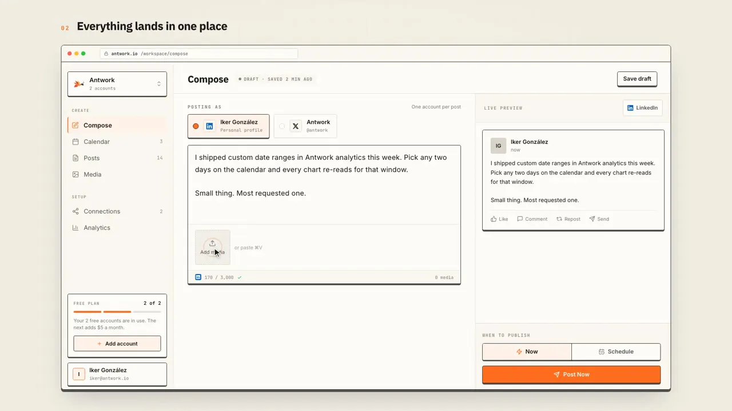
Task: Click the checkmark next to character count
Action: tap(240, 277)
